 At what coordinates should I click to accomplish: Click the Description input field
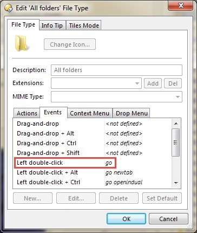point(116,70)
